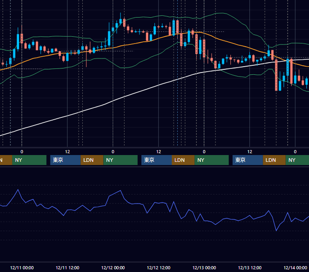Click NY session block above 12/13 00:00
Screen dimensions: 309x272
(212, 160)
